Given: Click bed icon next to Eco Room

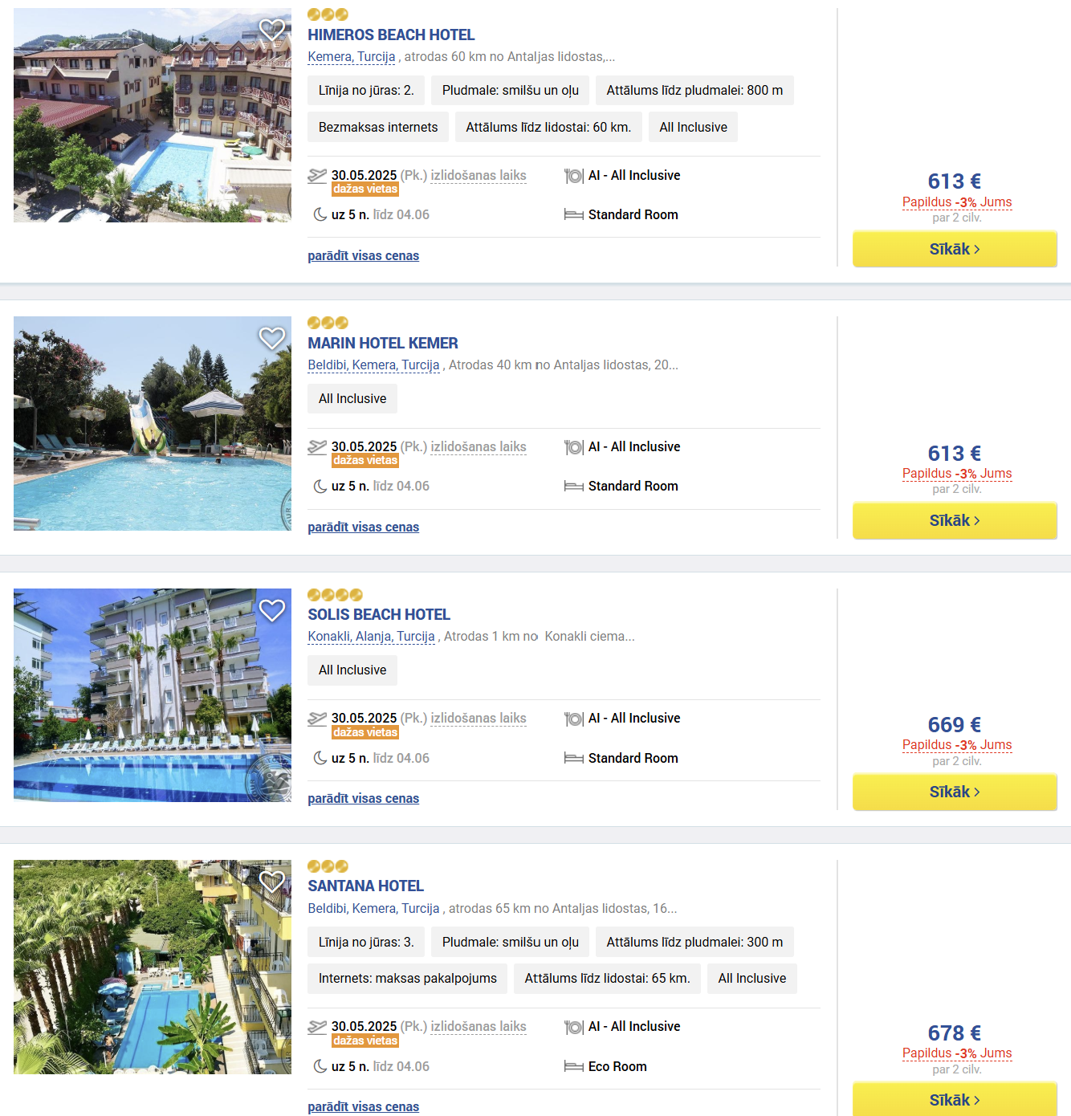Looking at the screenshot, I should click(573, 1066).
